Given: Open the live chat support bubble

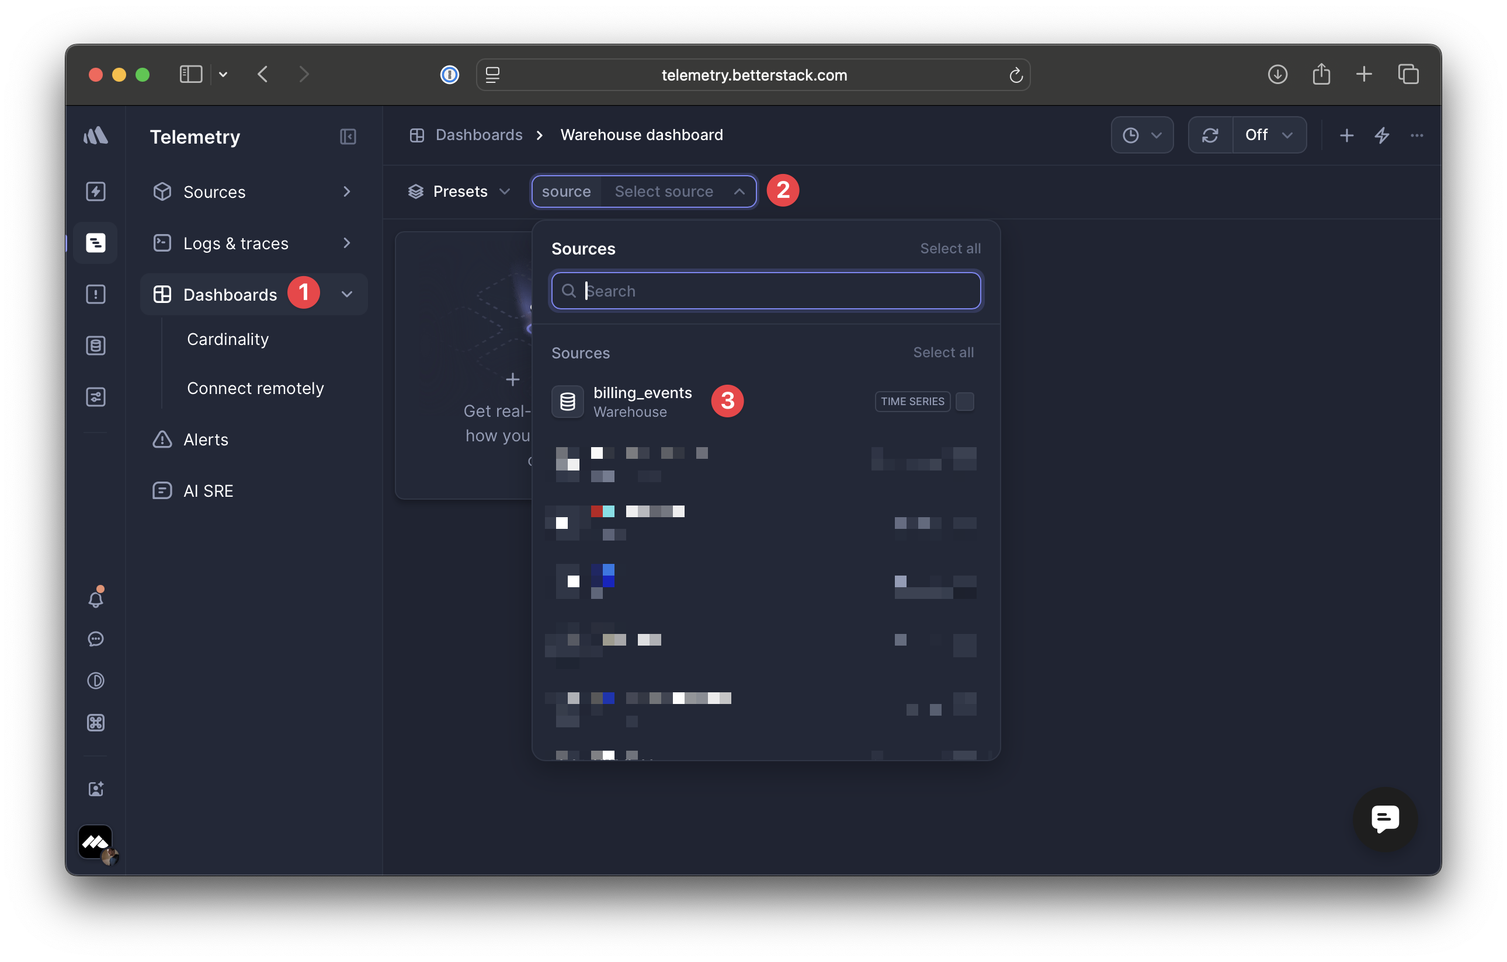Looking at the screenshot, I should click(1385, 818).
